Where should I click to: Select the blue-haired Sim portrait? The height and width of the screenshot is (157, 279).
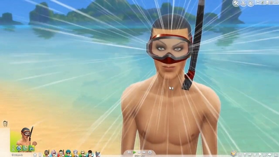[x=68, y=153]
